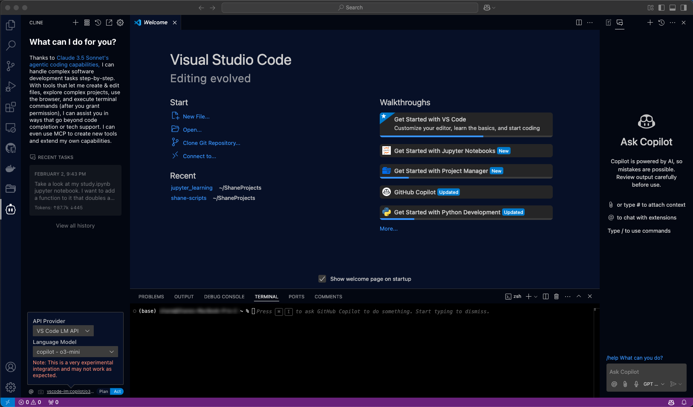Image resolution: width=693 pixels, height=407 pixels.
Task: Attach context with Copilot paperclip icon
Action: 625,384
